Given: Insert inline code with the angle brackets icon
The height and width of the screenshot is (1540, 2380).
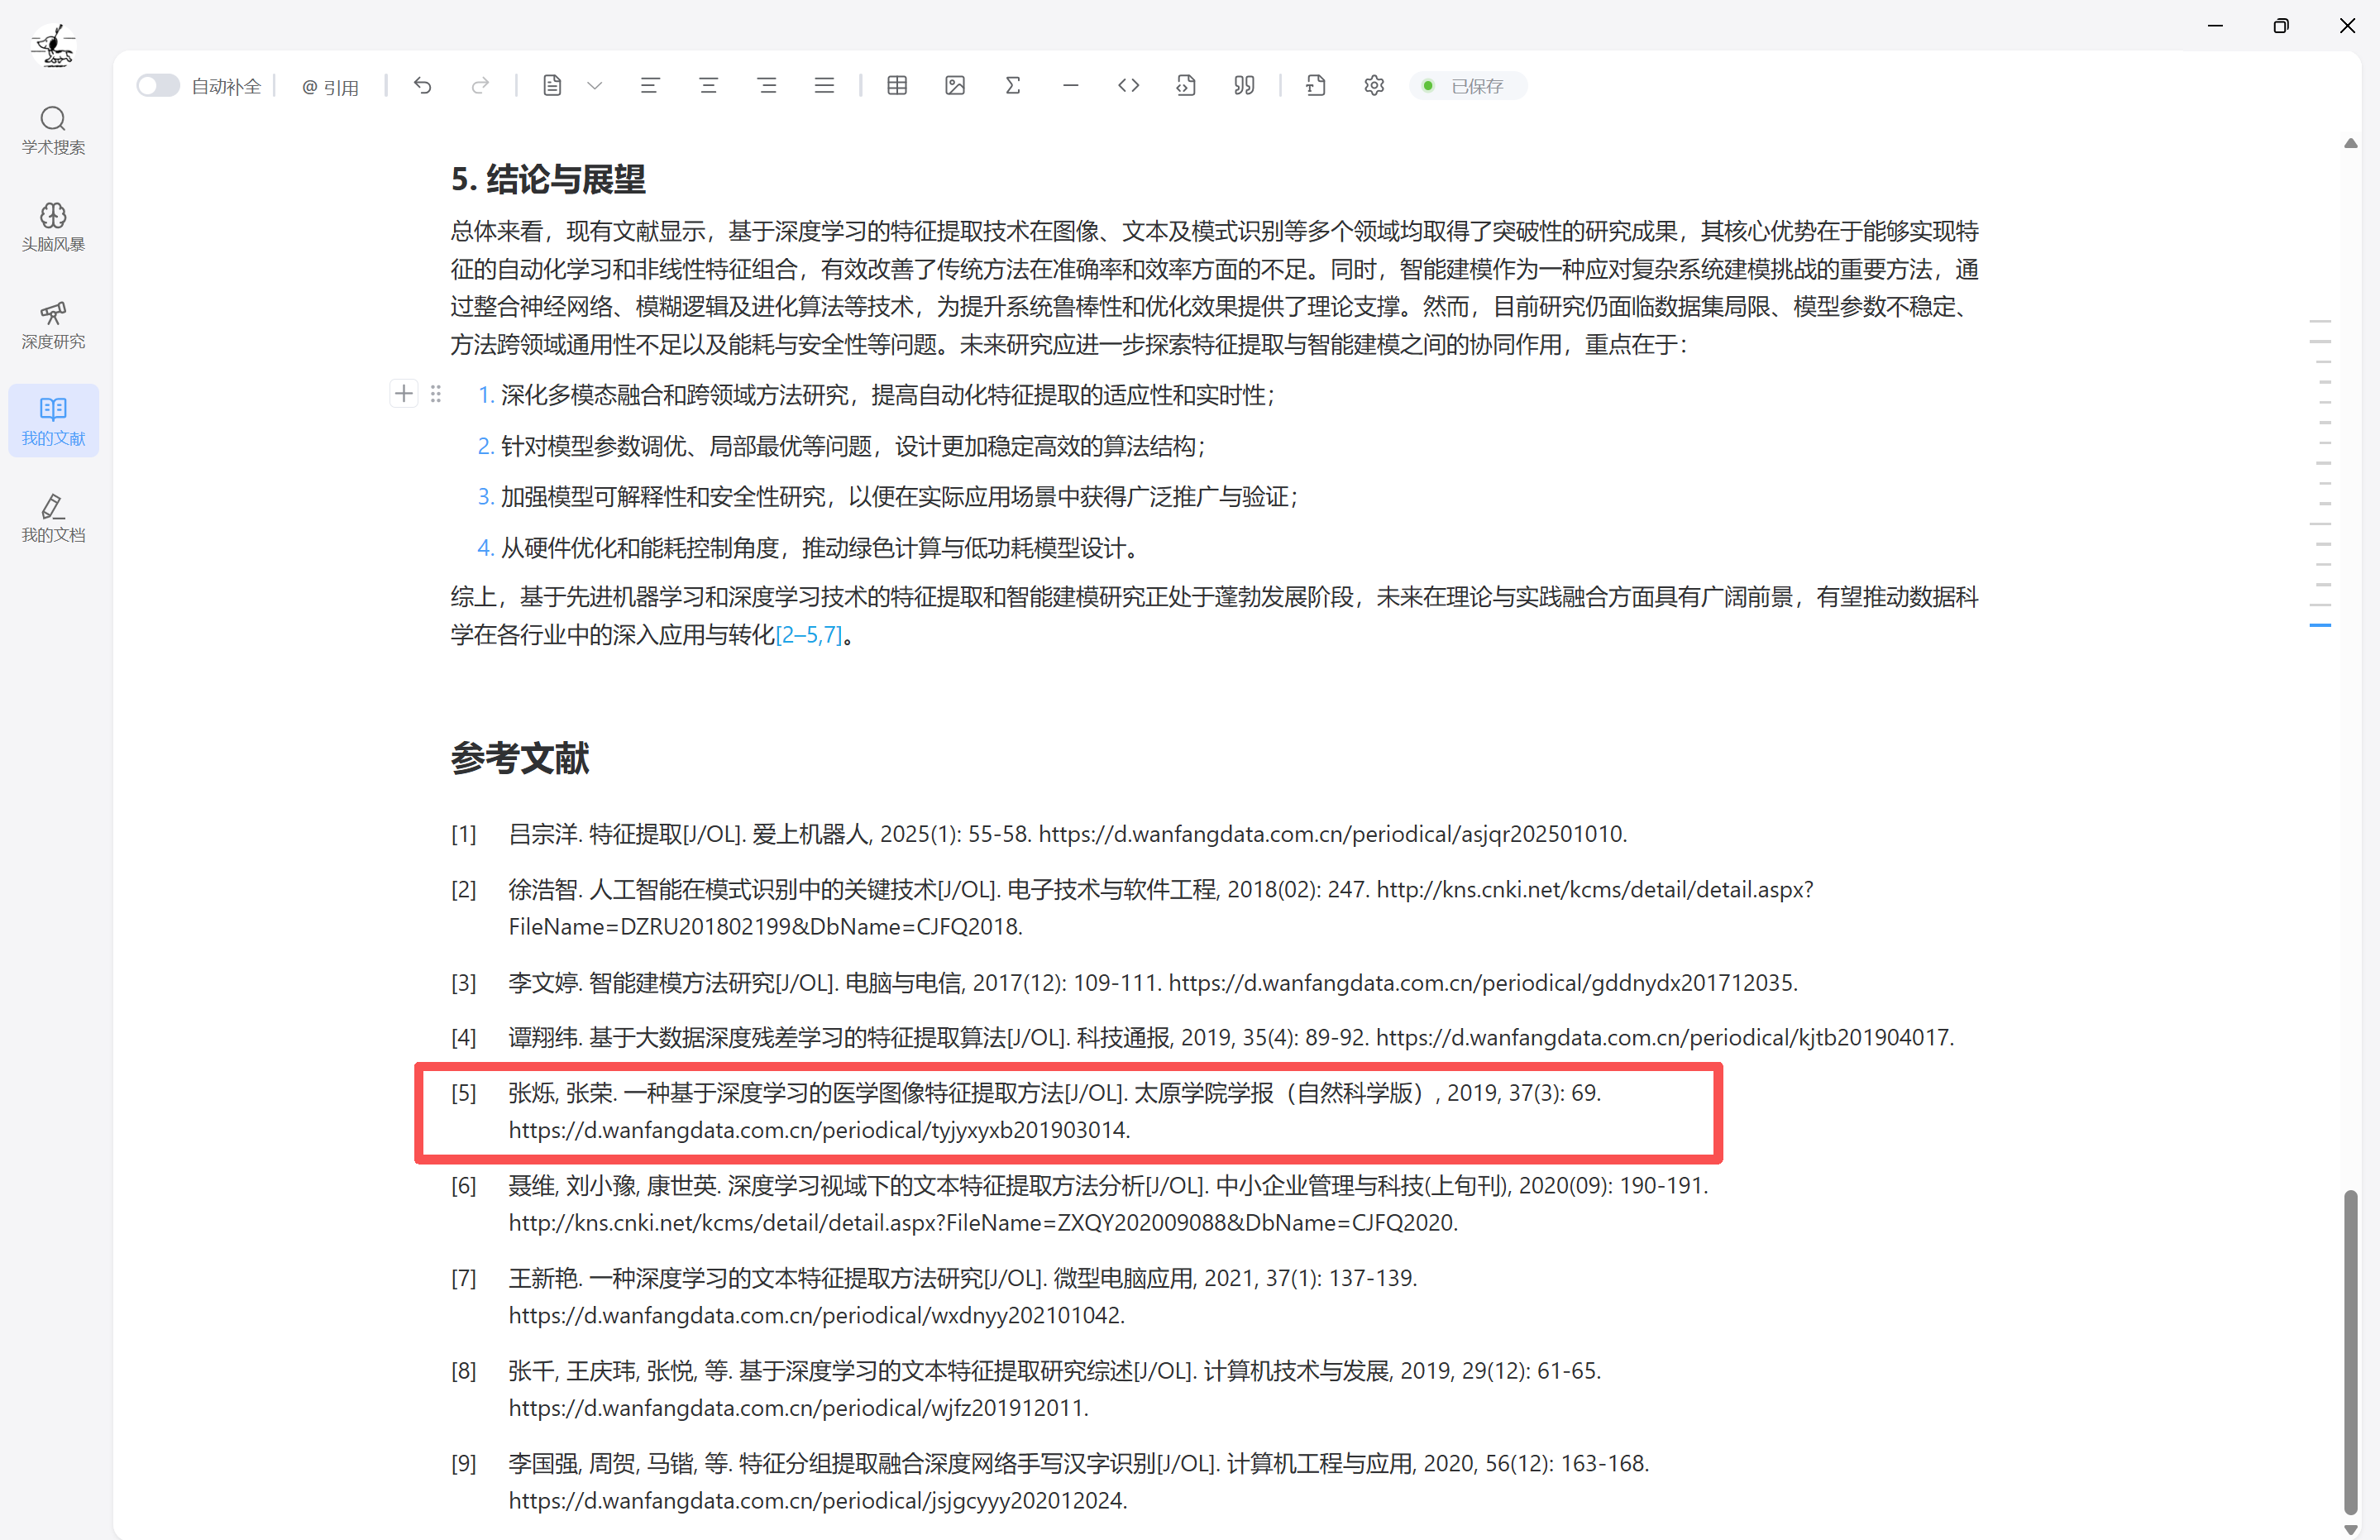Looking at the screenshot, I should tap(1129, 86).
